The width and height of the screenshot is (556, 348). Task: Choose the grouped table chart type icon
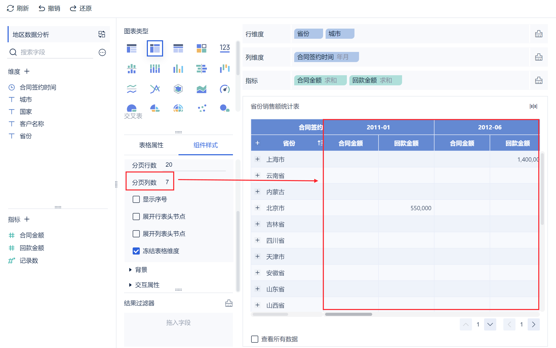pos(178,48)
